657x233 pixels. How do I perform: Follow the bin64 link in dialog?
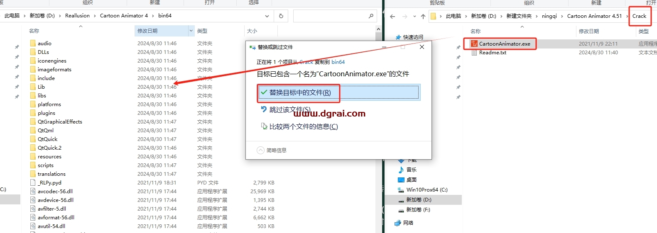point(338,62)
